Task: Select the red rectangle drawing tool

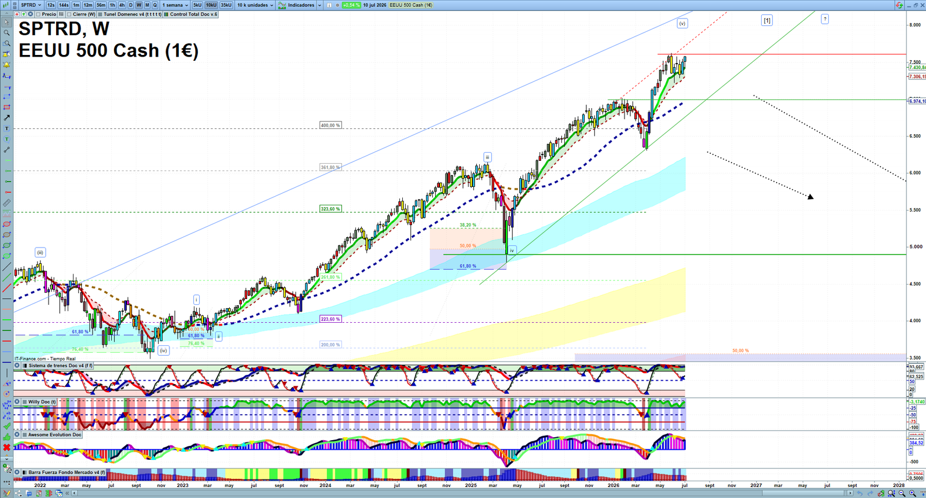Action: (x=6, y=107)
